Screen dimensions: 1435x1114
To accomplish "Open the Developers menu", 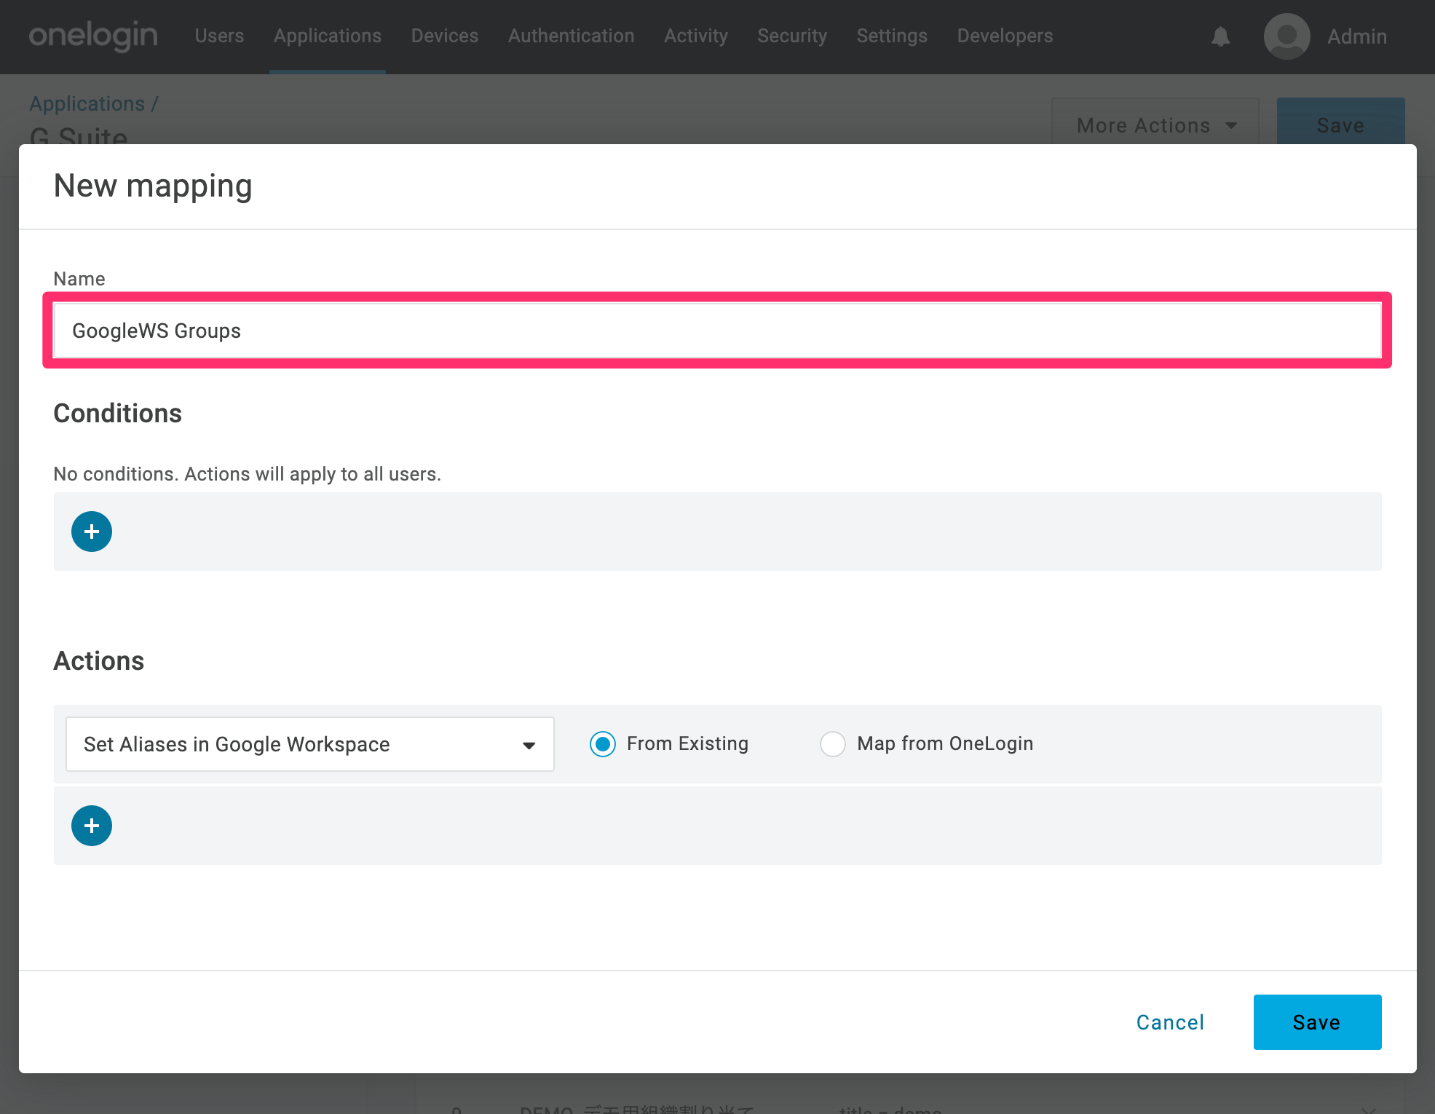I will [1005, 36].
